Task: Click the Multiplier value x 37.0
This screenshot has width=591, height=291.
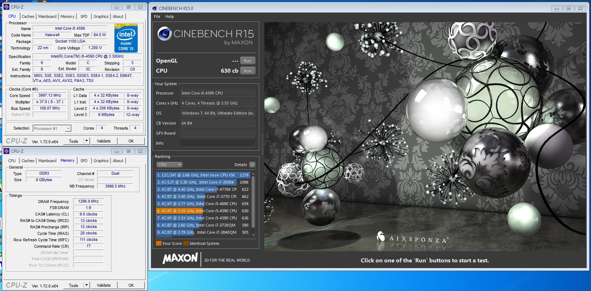Action: [50, 102]
